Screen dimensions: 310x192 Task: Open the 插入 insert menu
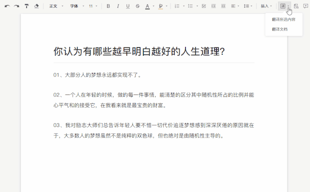click(266, 6)
